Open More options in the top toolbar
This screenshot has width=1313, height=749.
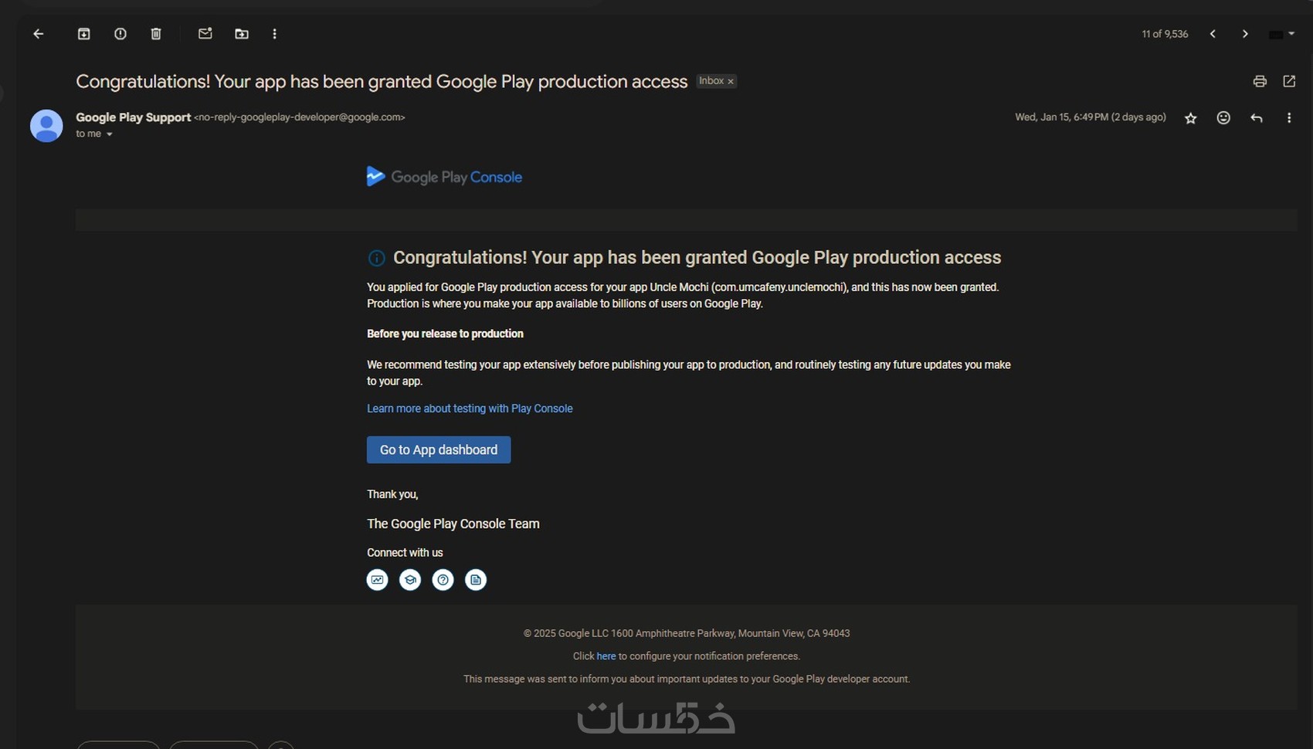(x=275, y=34)
